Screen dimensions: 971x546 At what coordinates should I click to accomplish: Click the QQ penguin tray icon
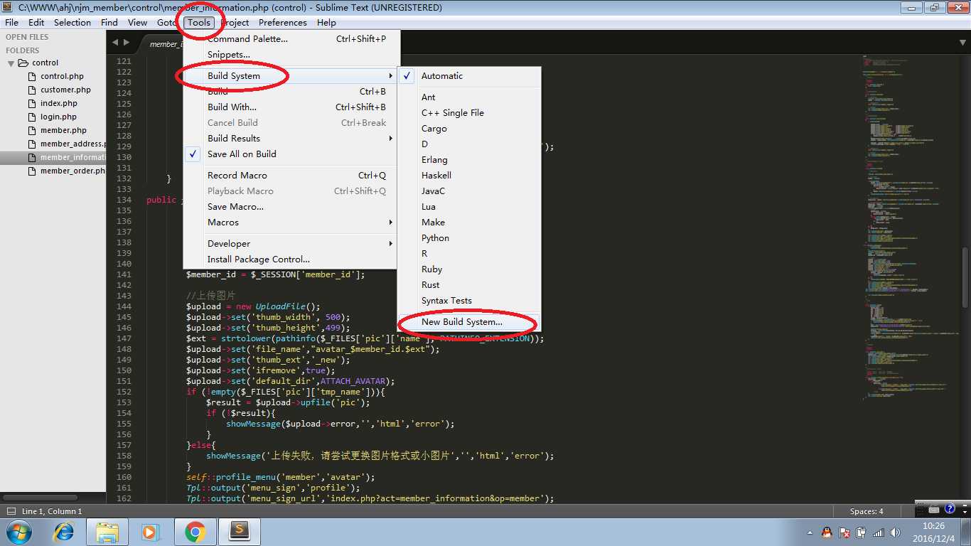point(827,532)
